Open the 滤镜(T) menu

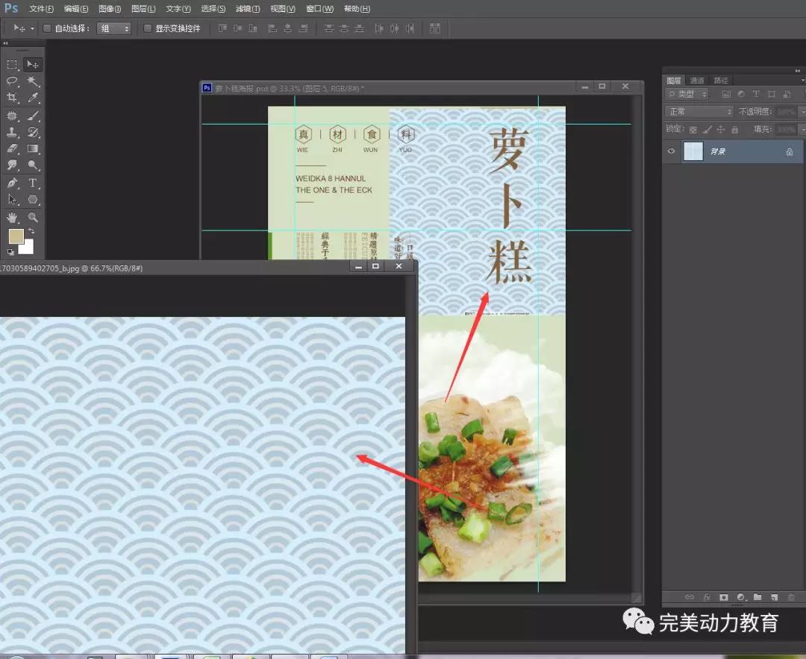[x=247, y=9]
